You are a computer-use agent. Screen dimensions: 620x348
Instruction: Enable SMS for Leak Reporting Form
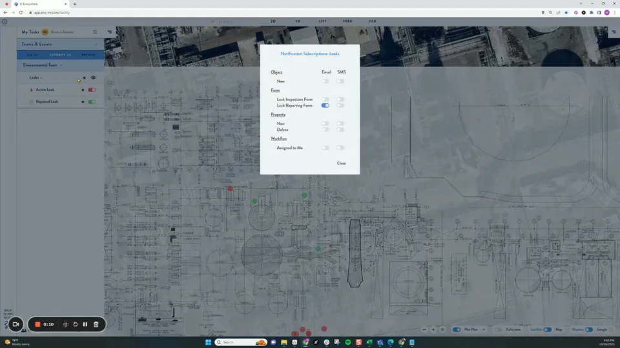coord(340,105)
